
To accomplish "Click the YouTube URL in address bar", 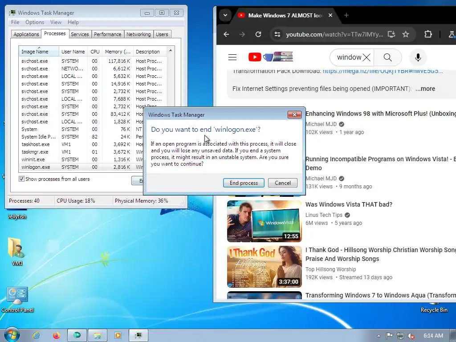I will point(334,34).
